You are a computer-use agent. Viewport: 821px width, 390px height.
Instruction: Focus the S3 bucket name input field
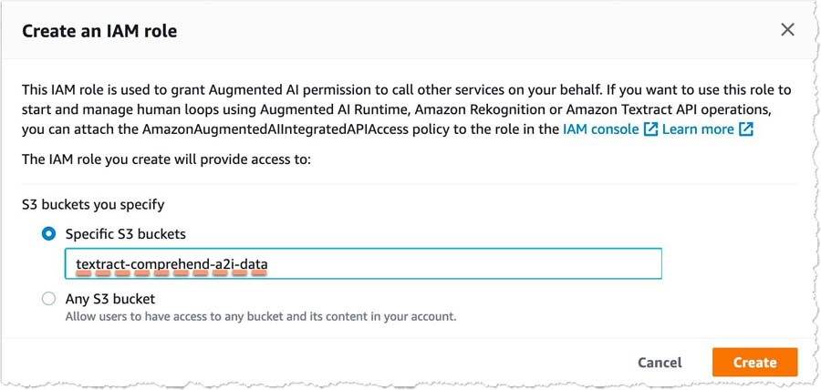[363, 263]
